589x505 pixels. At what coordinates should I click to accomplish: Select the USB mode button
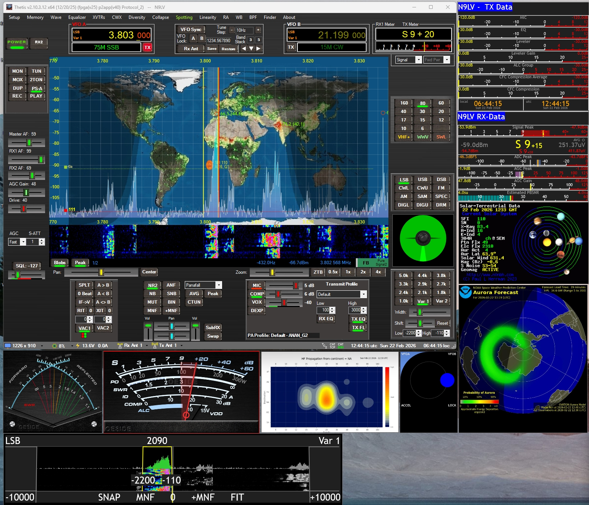[422, 180]
